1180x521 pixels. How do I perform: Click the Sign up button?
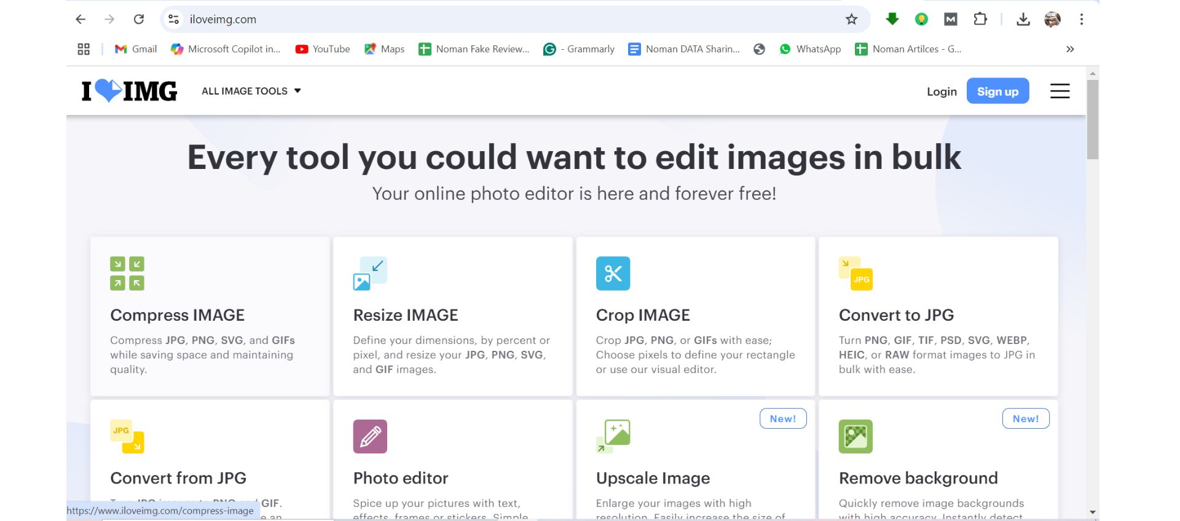tap(997, 91)
